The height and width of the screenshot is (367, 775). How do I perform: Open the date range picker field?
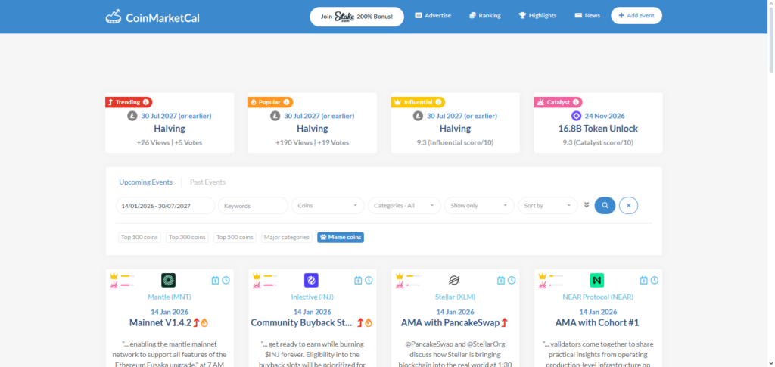pyautogui.click(x=165, y=206)
